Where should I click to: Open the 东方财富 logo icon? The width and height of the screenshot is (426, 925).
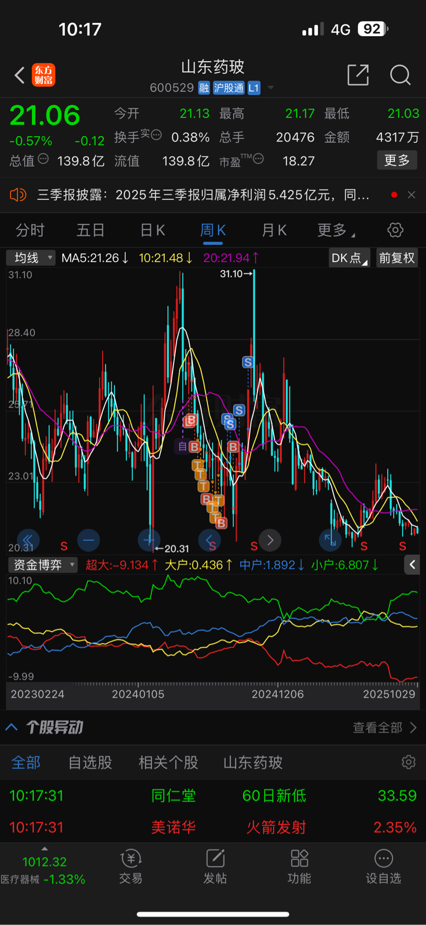pyautogui.click(x=43, y=75)
